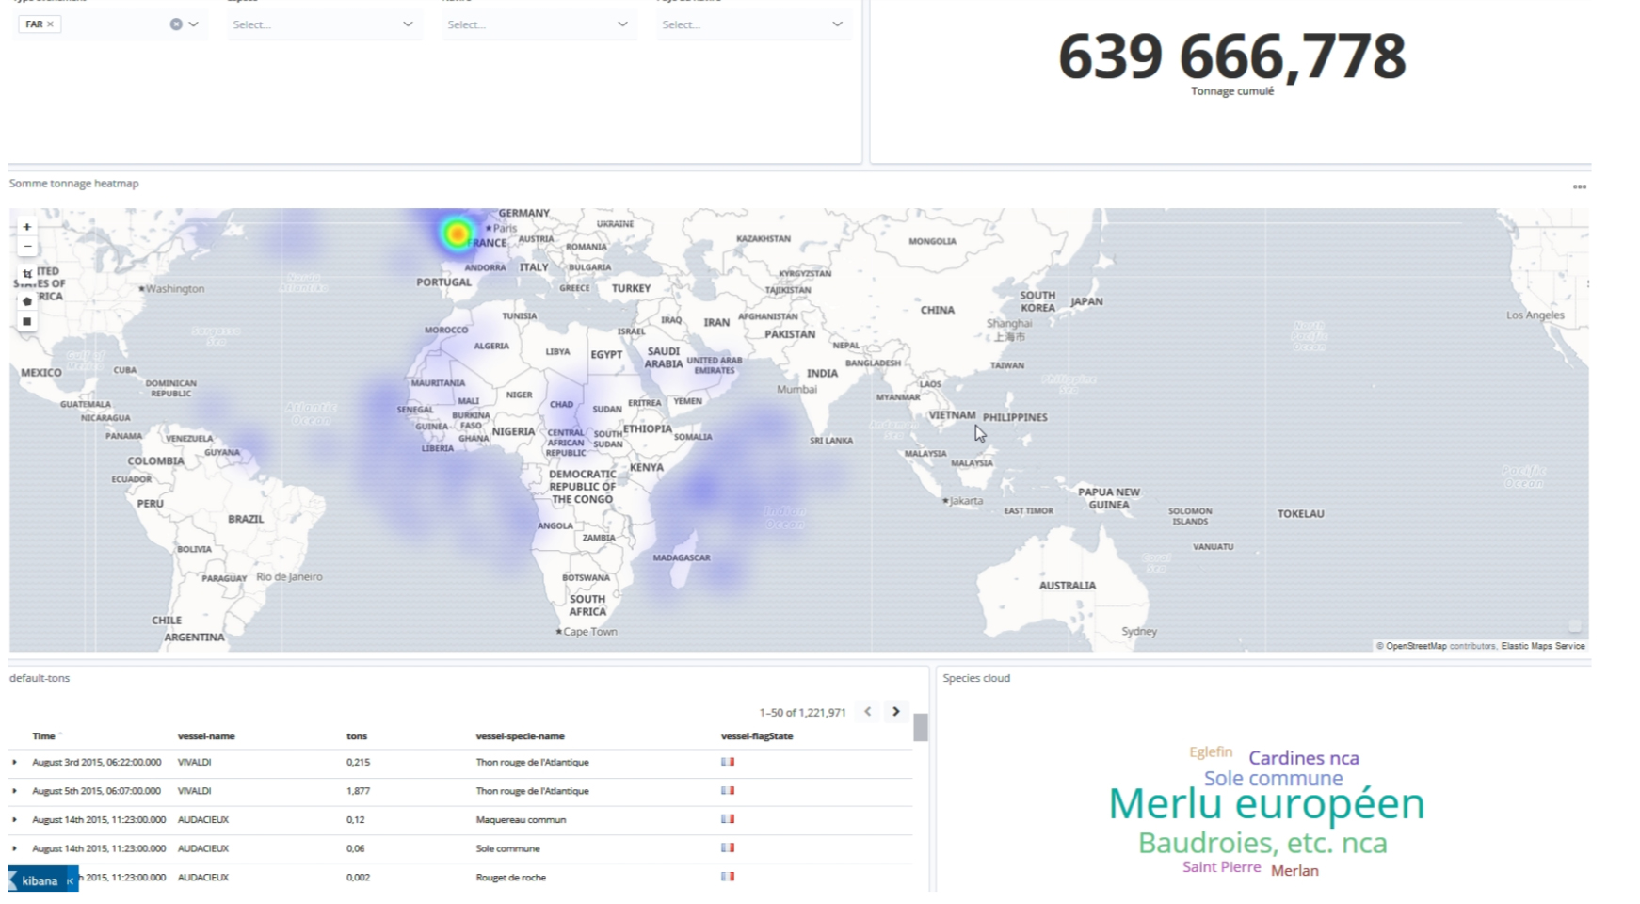This screenshot has width=1640, height=904.
Task: Remove the FAR filter tag
Action: 51,24
